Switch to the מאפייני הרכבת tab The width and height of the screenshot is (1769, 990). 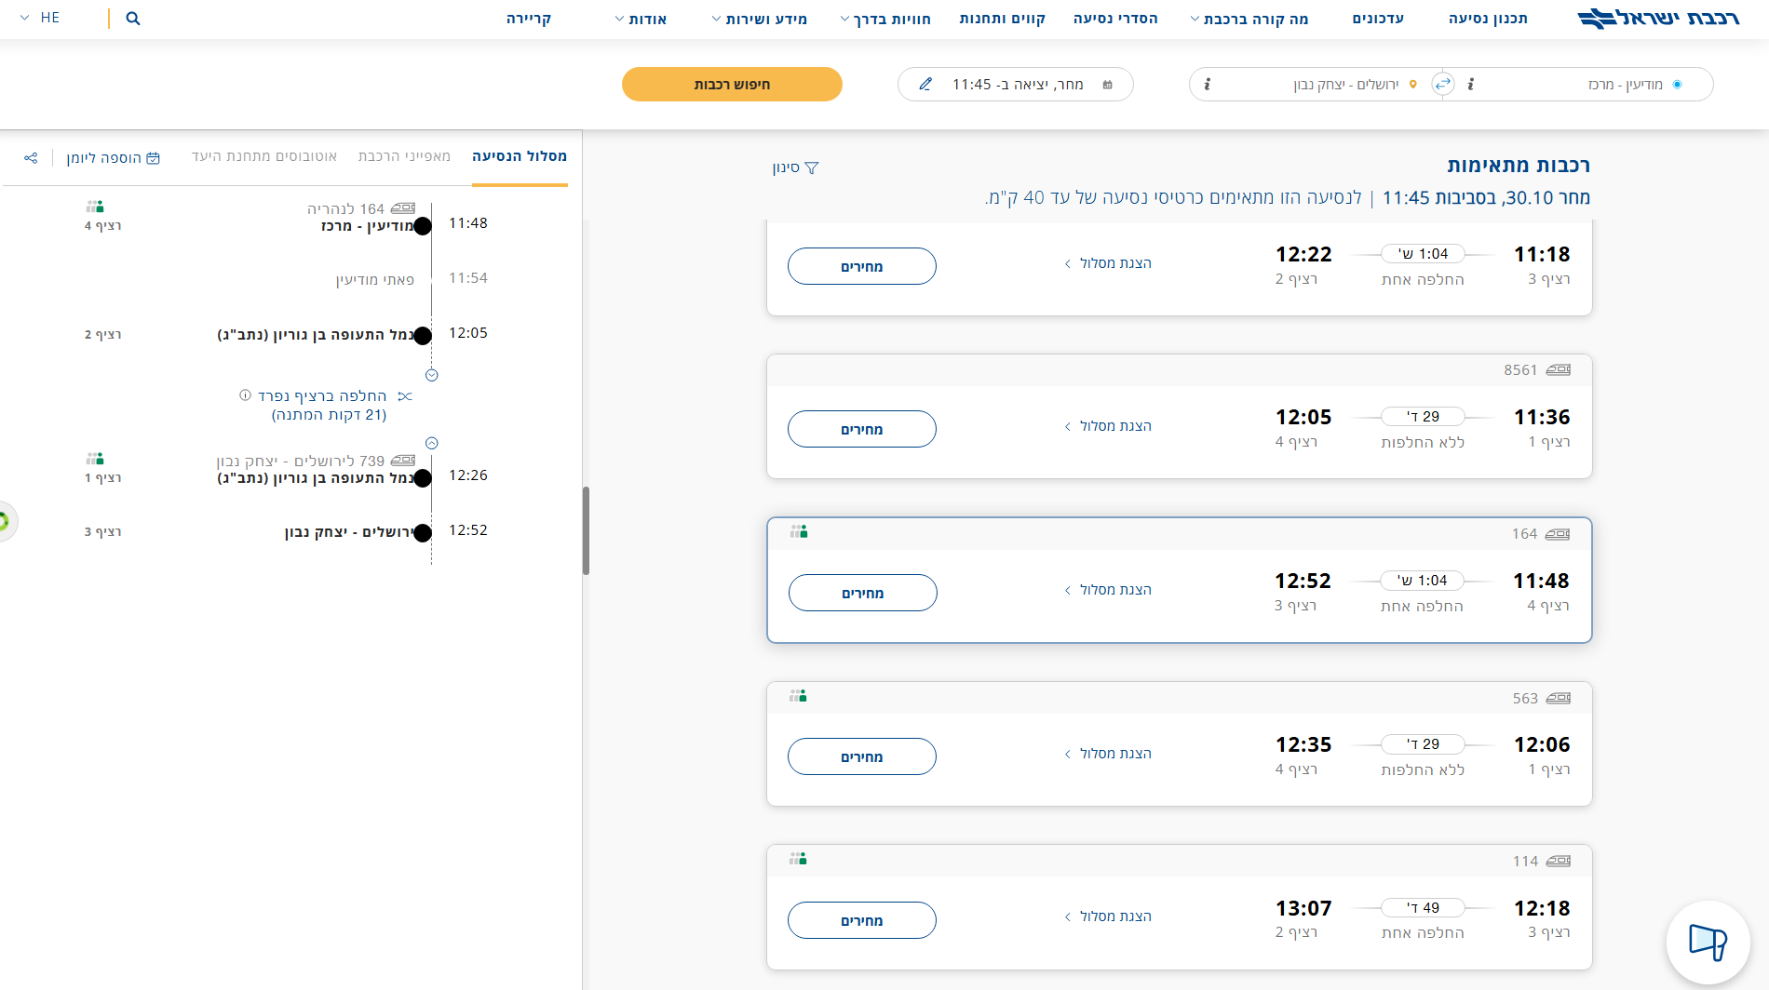404,156
